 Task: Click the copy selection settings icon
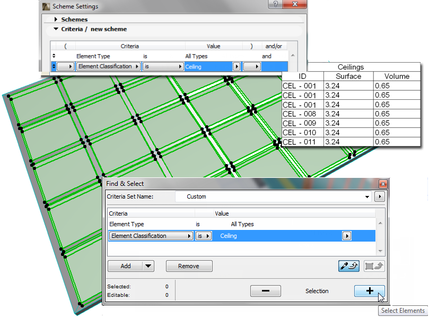(x=374, y=266)
